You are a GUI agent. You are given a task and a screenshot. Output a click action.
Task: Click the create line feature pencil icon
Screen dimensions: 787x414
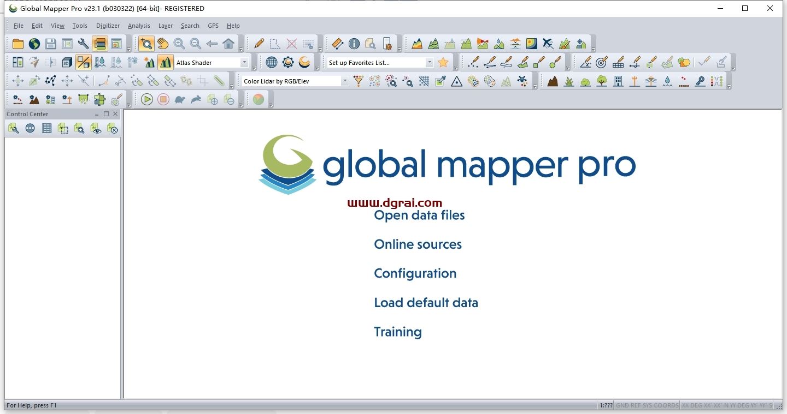pos(490,62)
